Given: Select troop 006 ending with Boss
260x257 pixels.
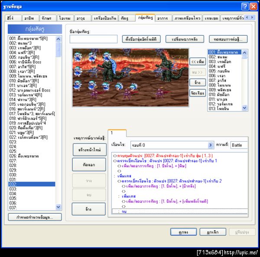Looking at the screenshot, I should tap(32, 62).
